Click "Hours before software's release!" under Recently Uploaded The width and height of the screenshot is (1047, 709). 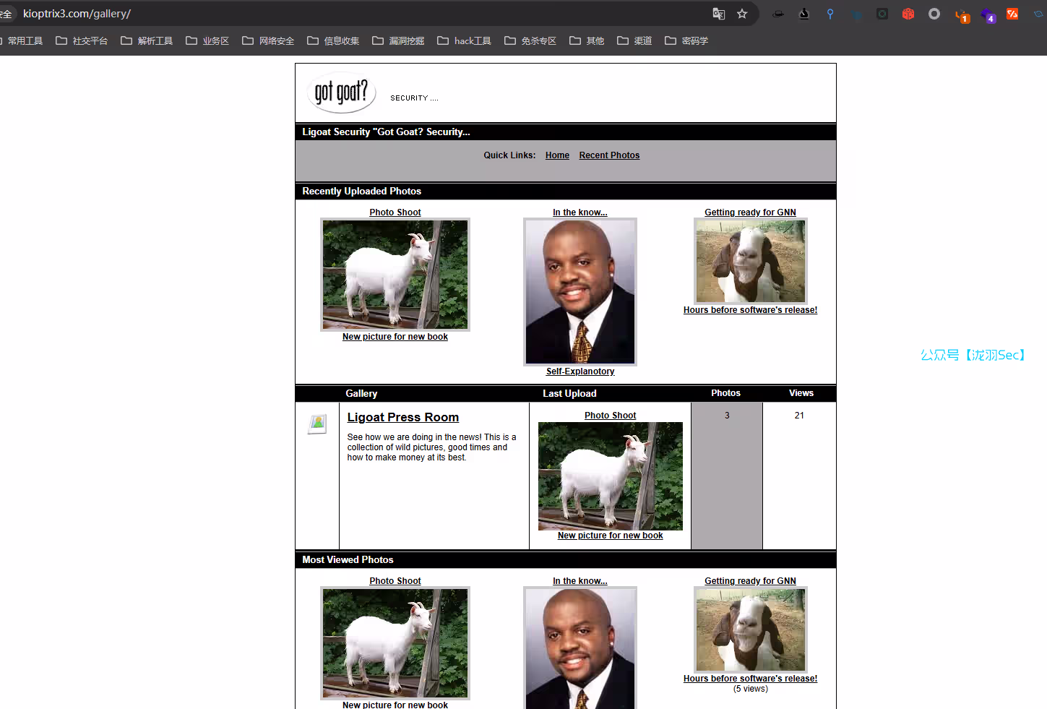(750, 310)
